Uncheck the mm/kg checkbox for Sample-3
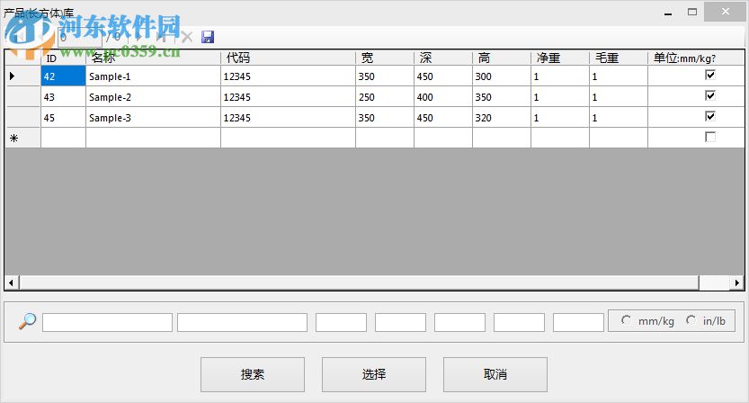The width and height of the screenshot is (749, 403). coord(709,116)
